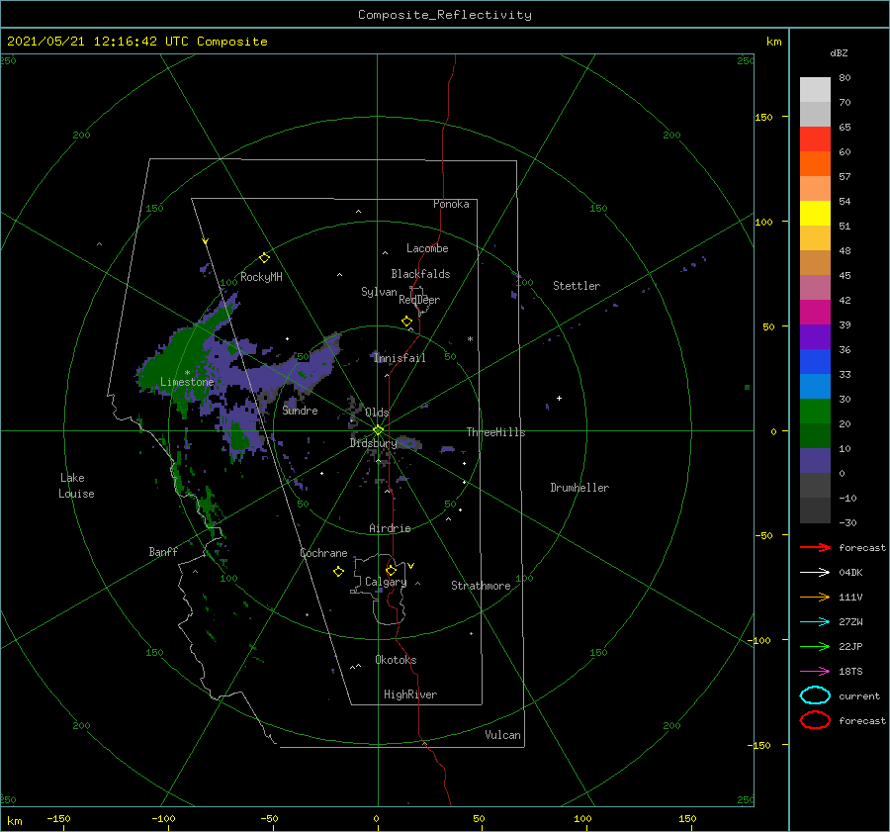This screenshot has height=832, width=890.
Task: Click the Drumheller label
Action: [x=579, y=488]
